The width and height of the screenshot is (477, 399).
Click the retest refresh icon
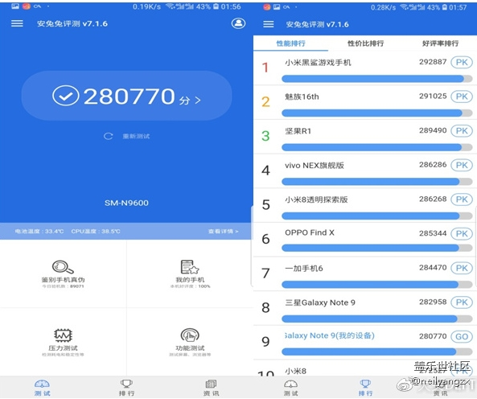click(108, 136)
